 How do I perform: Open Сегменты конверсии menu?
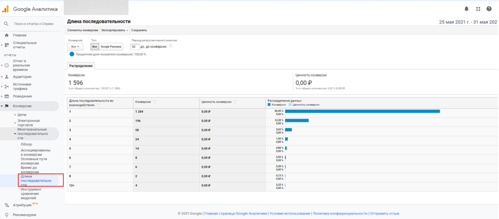click(82, 30)
